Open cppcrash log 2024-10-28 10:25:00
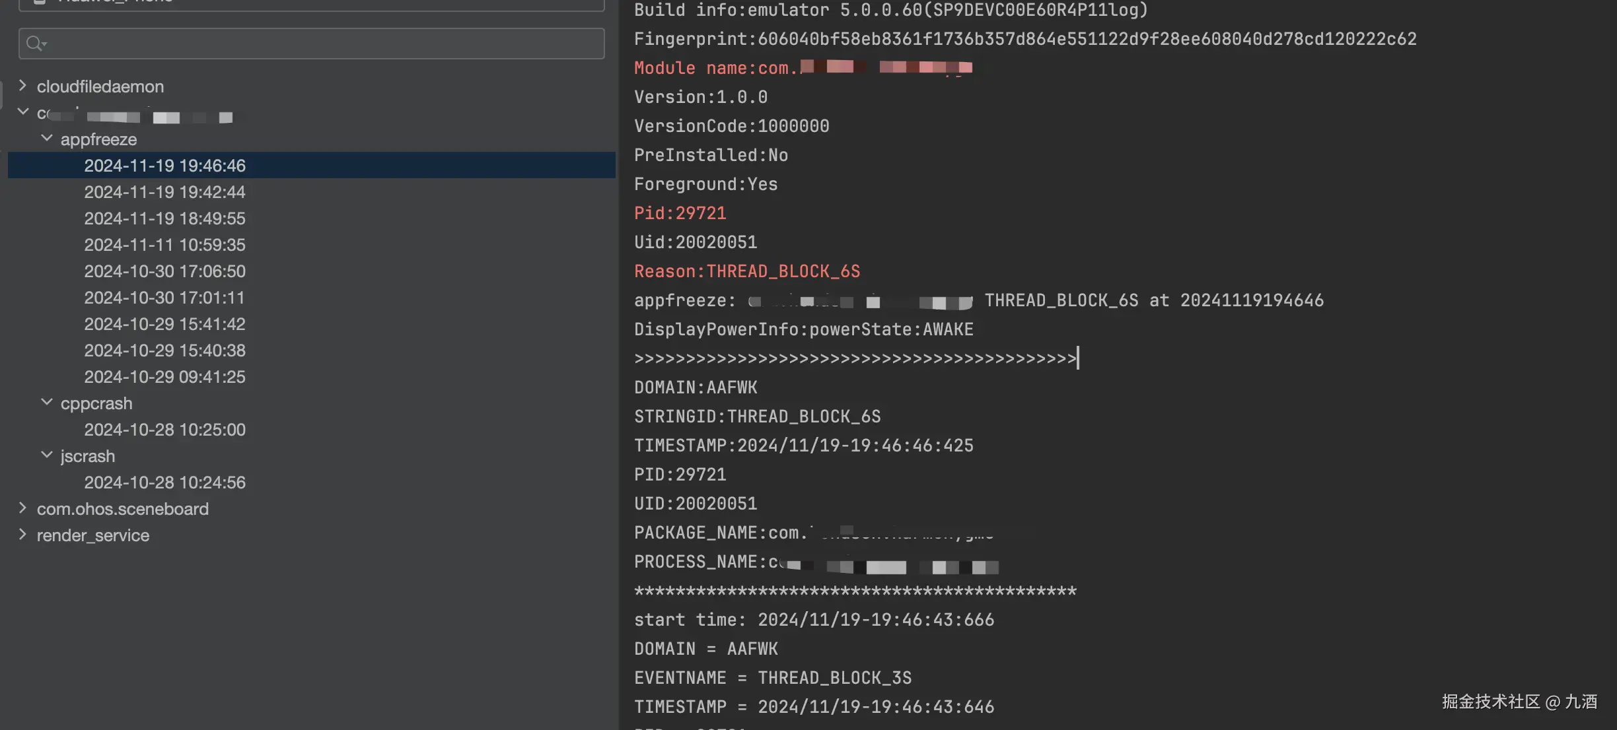 point(164,430)
